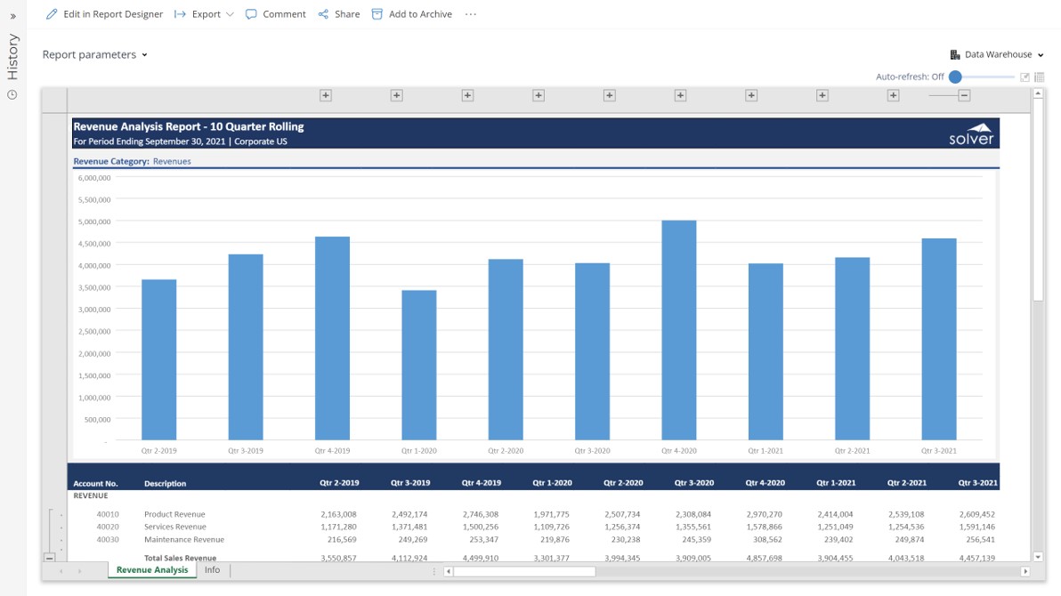Click the Edit in Report Designer pencil icon
Screen dimensions: 1061x596
(x=52, y=14)
